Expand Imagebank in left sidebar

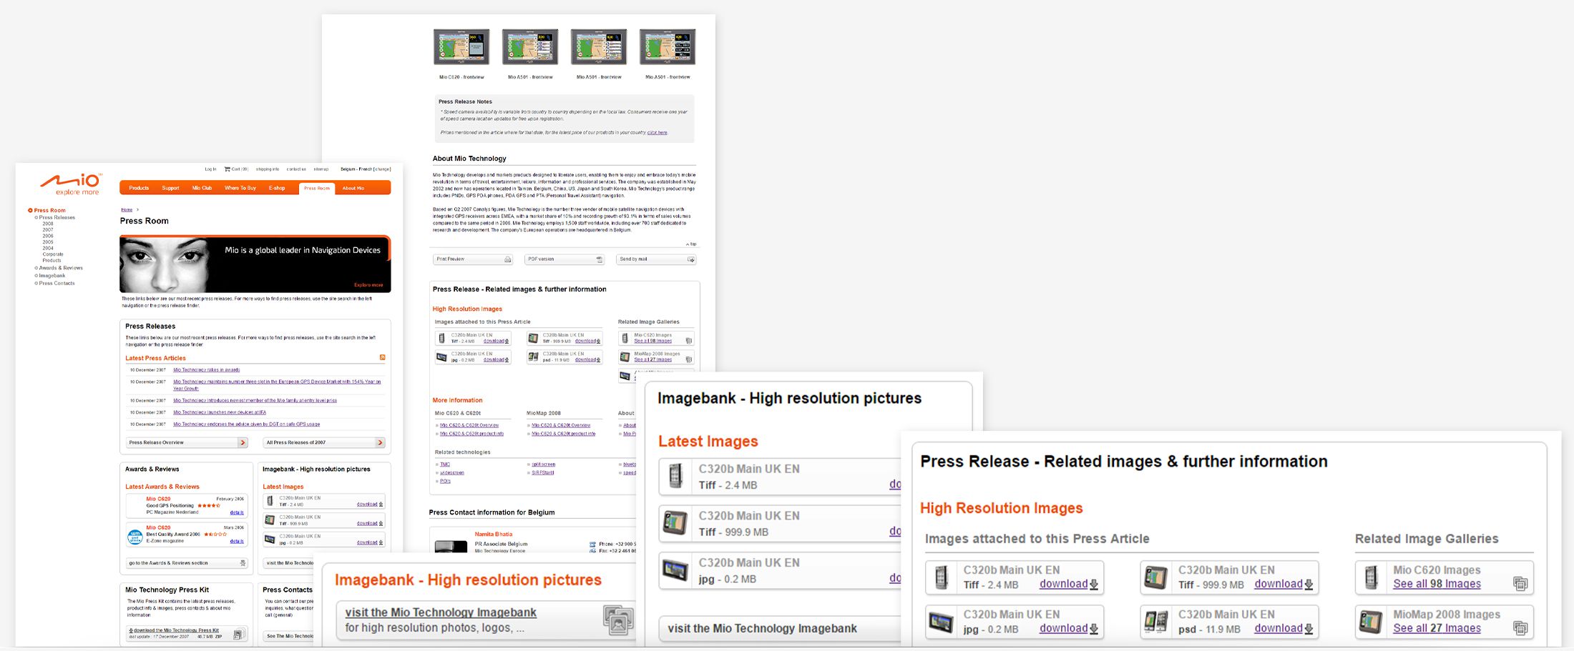(52, 276)
